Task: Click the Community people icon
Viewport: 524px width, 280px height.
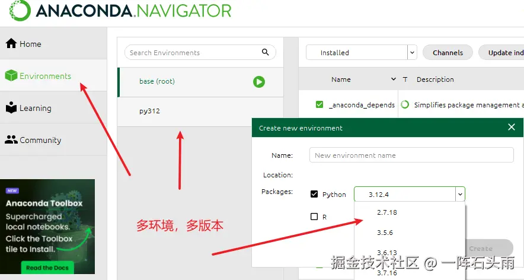Action: pyautogui.click(x=11, y=139)
